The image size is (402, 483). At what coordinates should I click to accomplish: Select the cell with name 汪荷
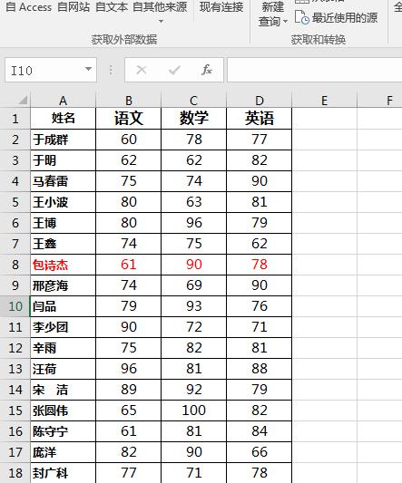[64, 369]
